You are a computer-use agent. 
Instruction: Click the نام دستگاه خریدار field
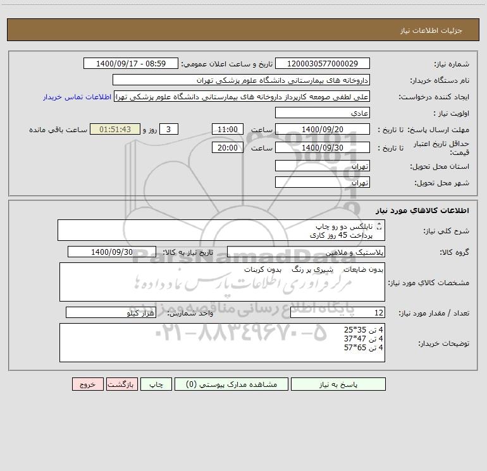point(241,80)
